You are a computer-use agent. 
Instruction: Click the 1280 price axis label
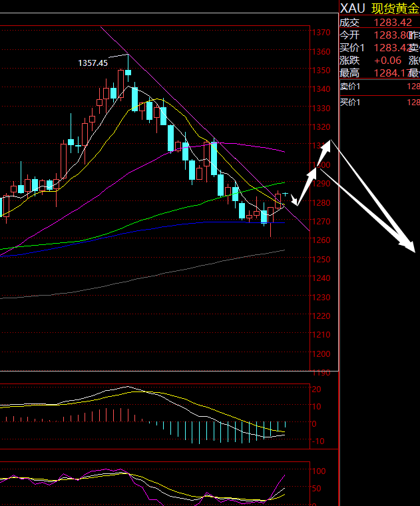[321, 202]
